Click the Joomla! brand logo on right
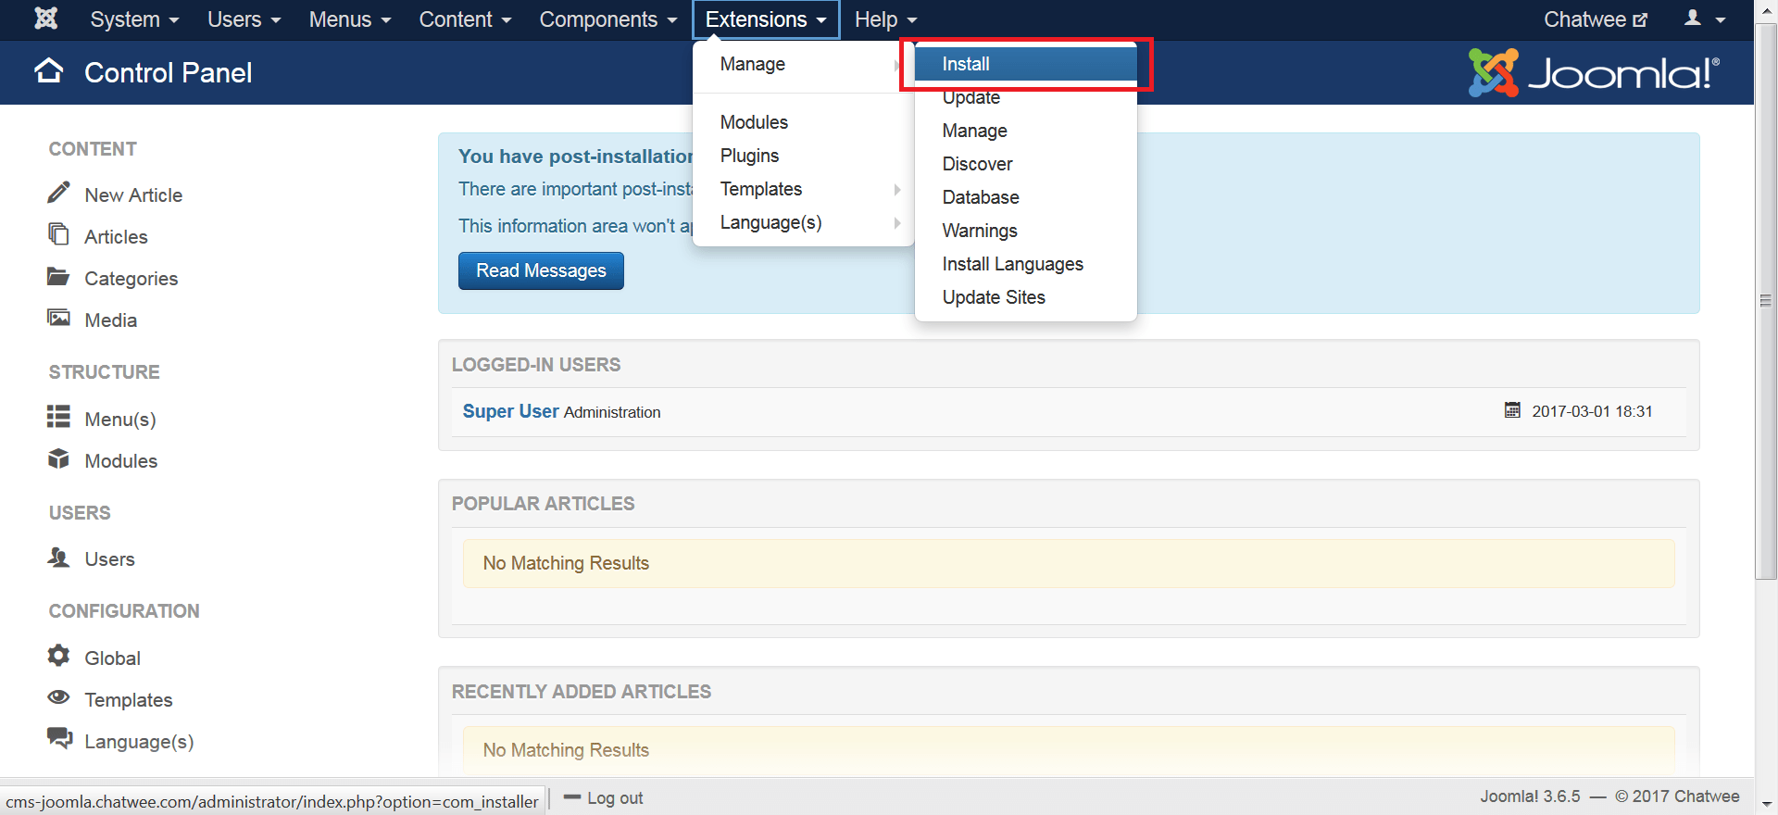The image size is (1778, 815). tap(1594, 72)
